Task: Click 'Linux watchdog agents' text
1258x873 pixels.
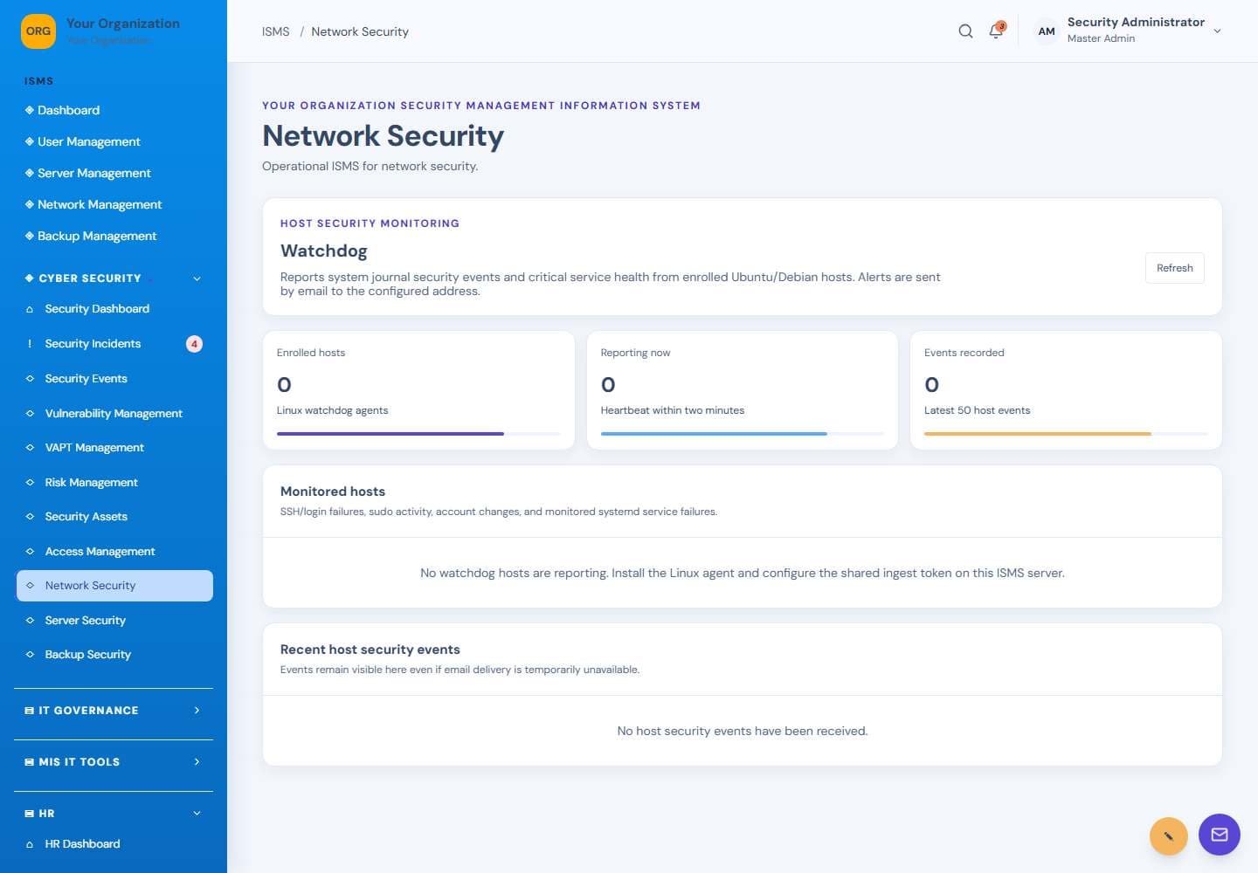Action: click(x=332, y=410)
